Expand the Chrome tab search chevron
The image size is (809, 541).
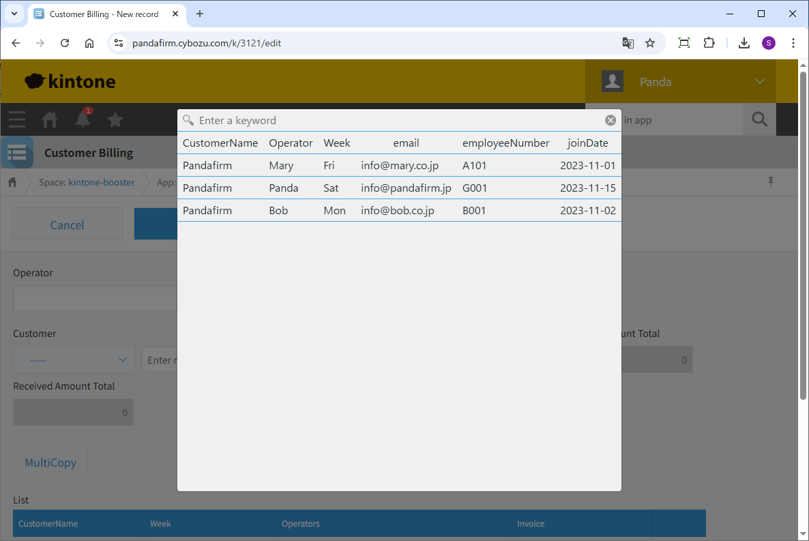(14, 14)
